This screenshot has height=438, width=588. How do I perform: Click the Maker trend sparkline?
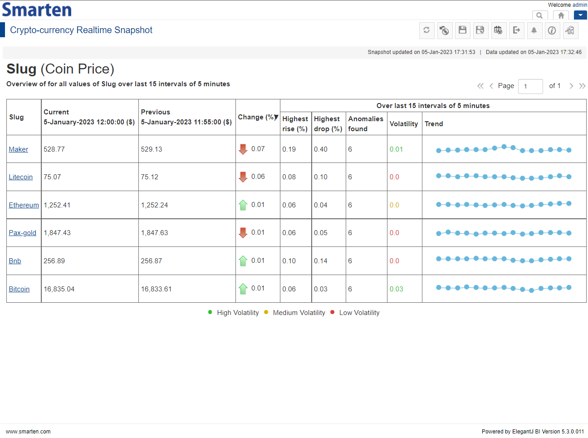(x=504, y=149)
